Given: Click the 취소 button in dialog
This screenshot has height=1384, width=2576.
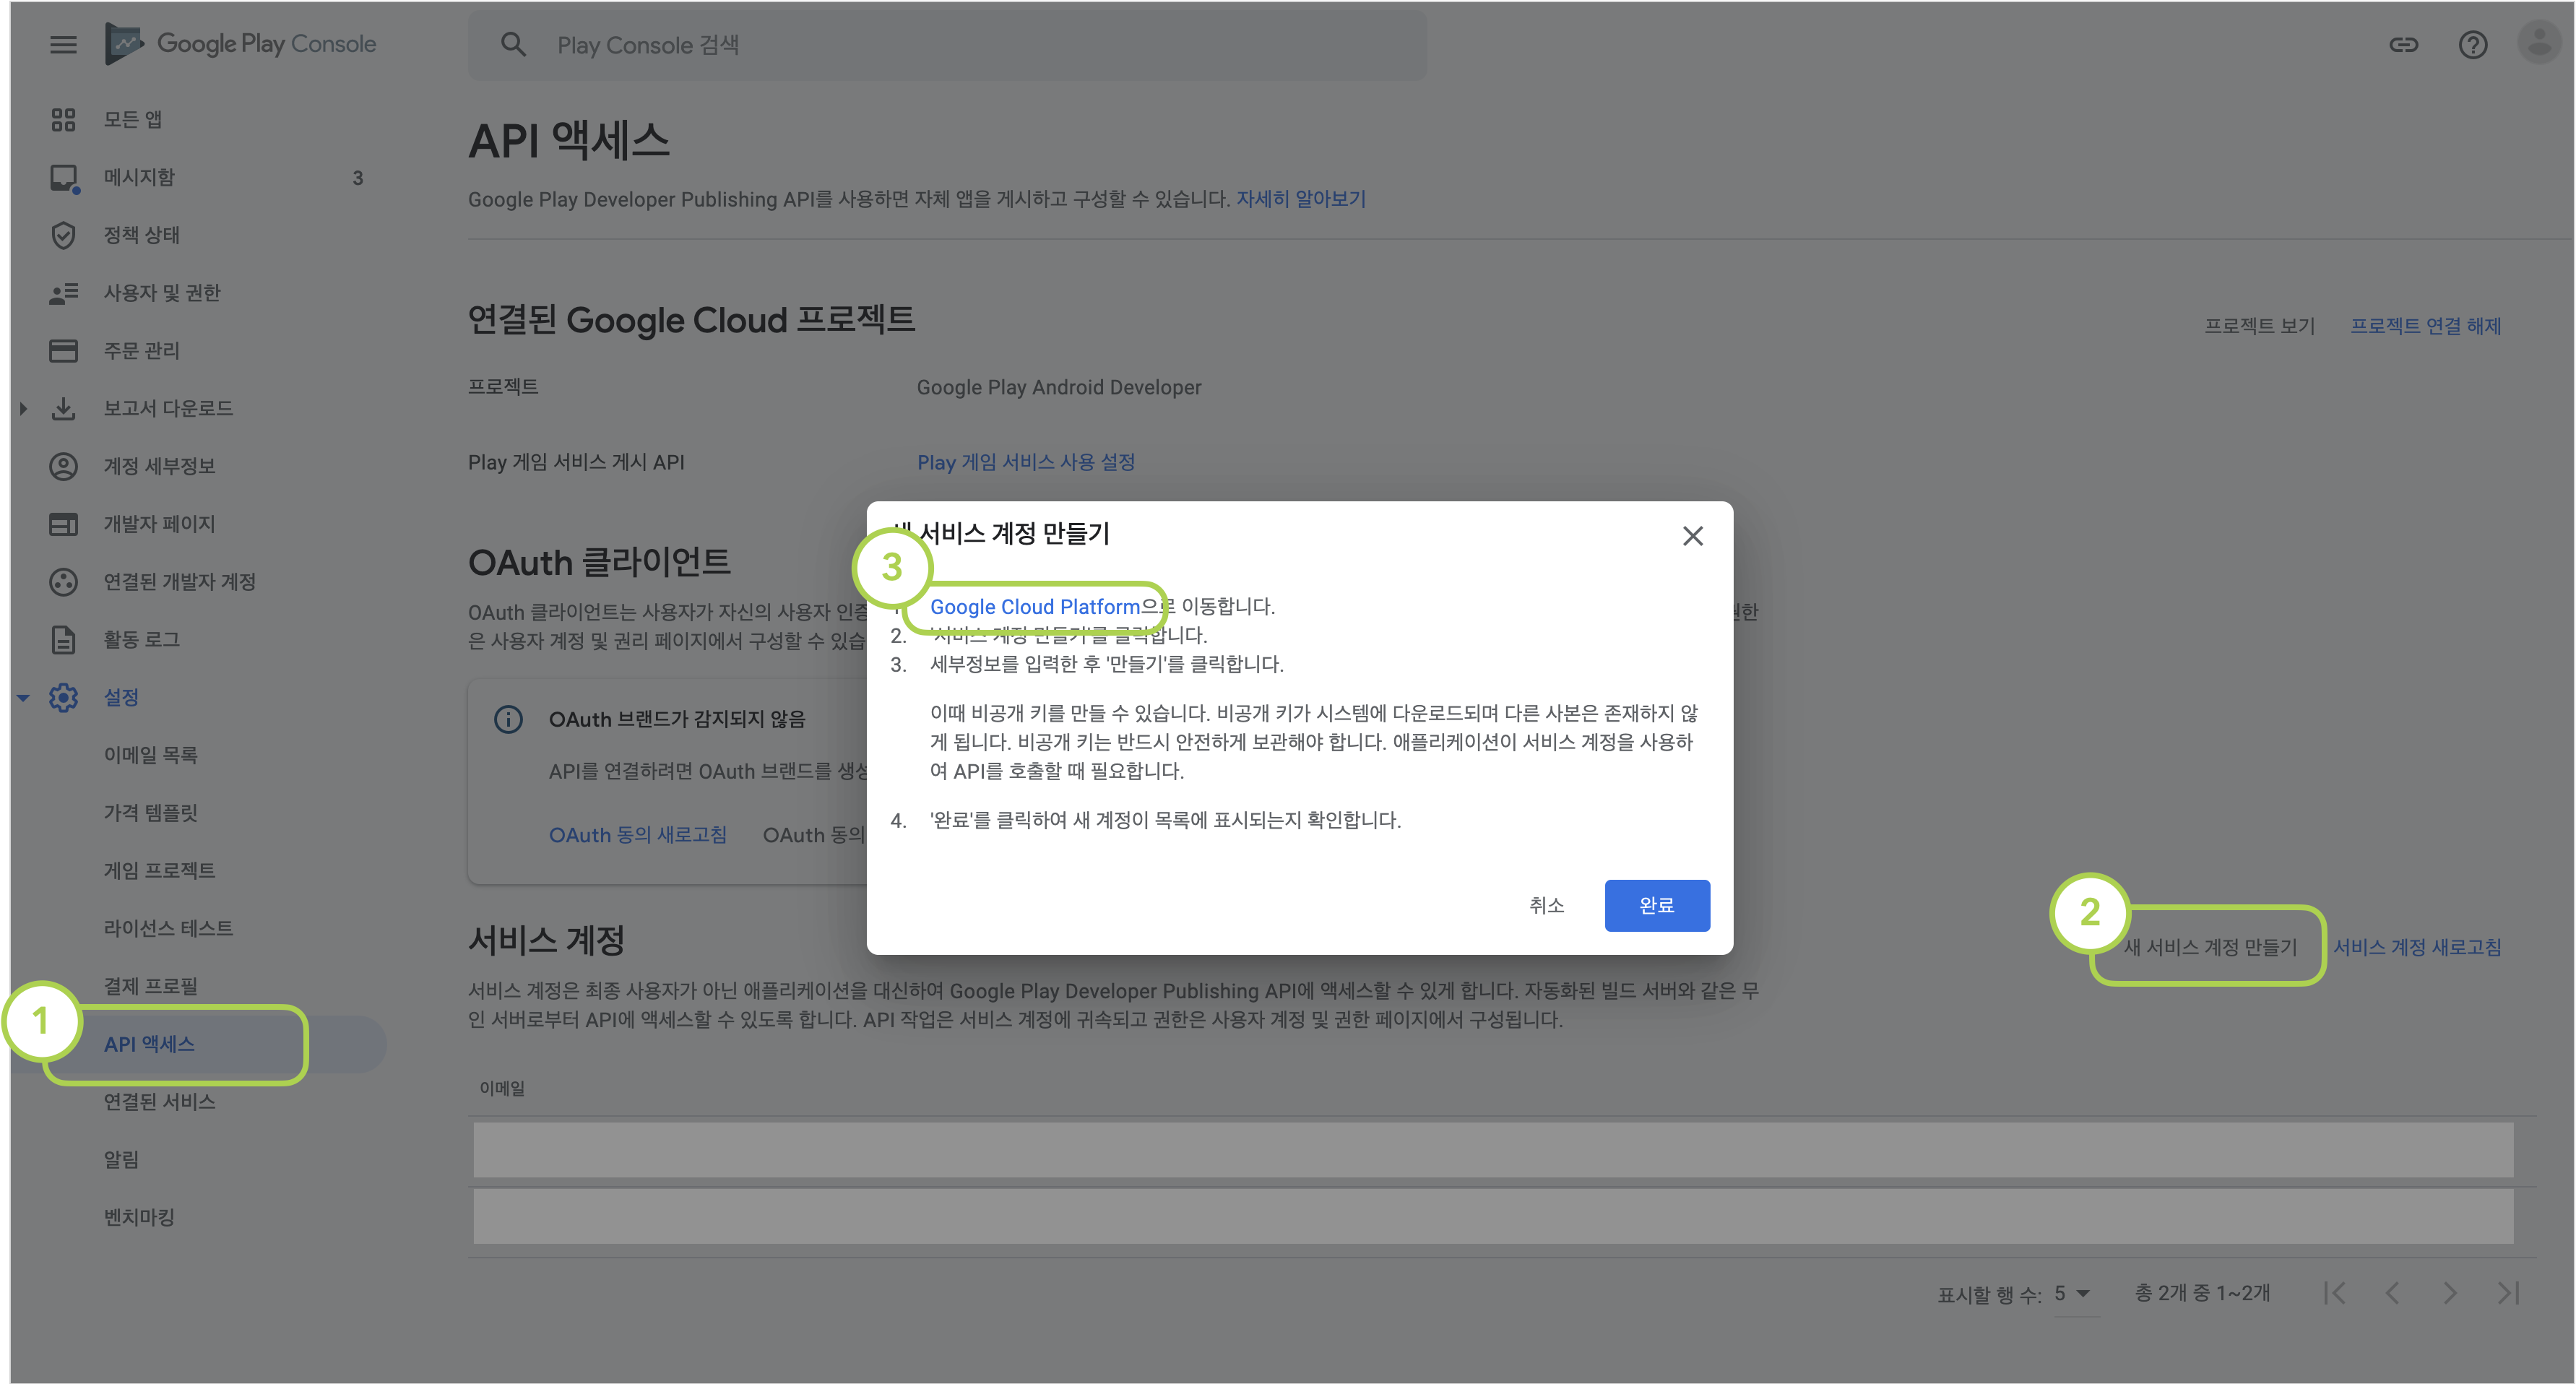Looking at the screenshot, I should click(x=1546, y=905).
